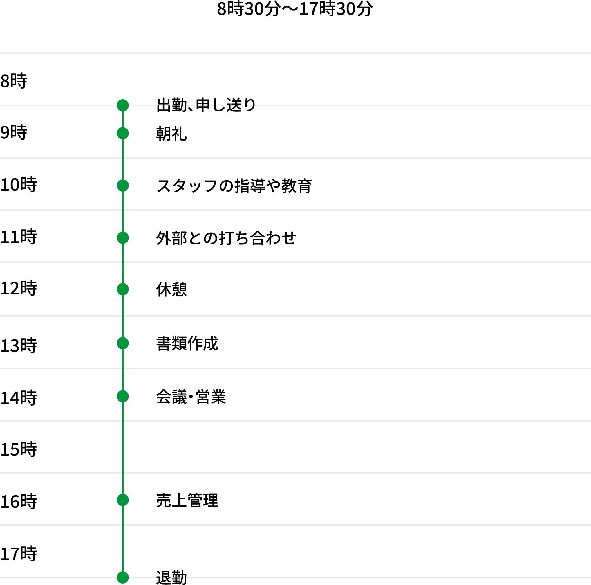Click the green dot for 売上管理
The height and width of the screenshot is (585, 591).
tap(123, 500)
